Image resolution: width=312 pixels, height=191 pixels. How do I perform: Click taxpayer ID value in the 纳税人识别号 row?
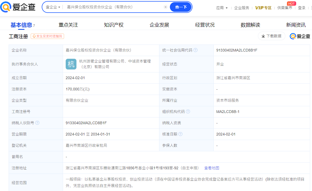coord(86,123)
